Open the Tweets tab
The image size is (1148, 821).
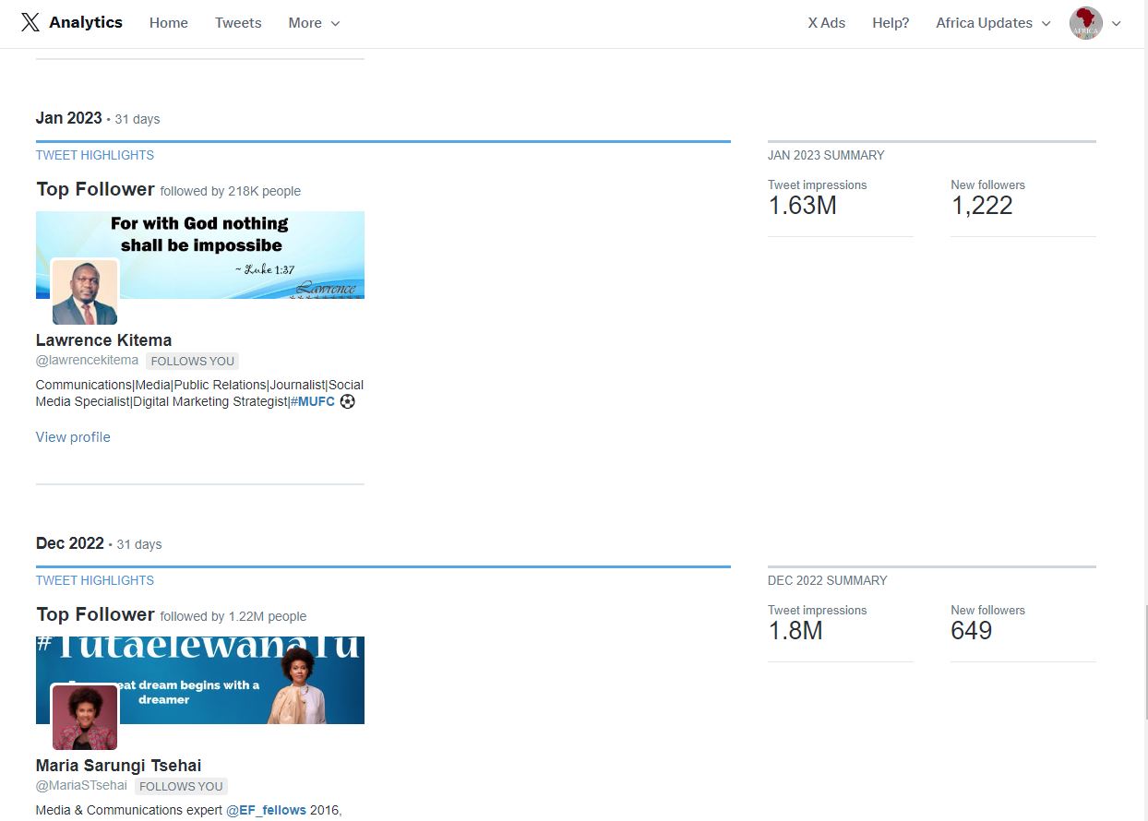pyautogui.click(x=238, y=23)
